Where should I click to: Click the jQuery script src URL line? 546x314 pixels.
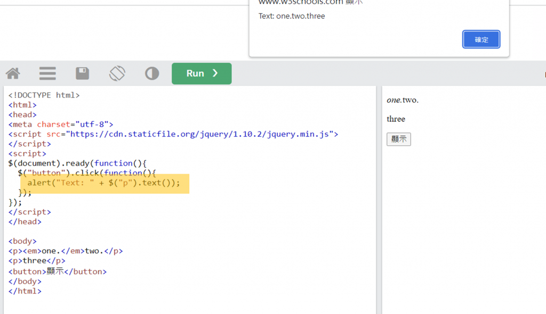[x=173, y=134]
